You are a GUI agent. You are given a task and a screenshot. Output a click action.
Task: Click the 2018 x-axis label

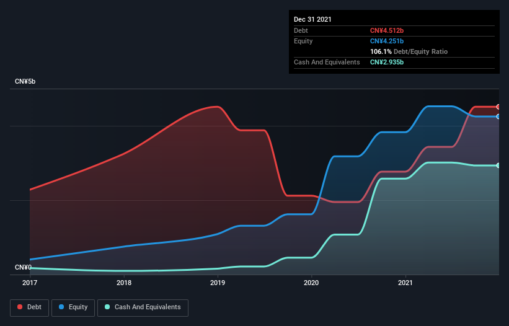tap(124, 283)
